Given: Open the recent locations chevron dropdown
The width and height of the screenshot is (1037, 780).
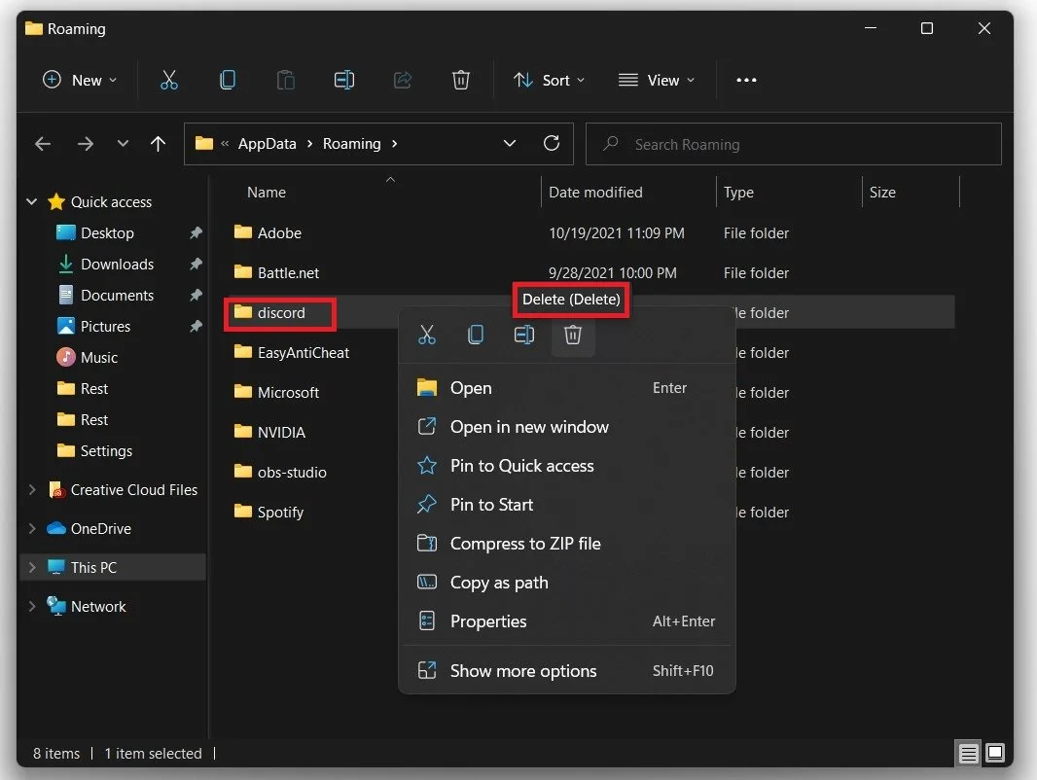Looking at the screenshot, I should click(x=123, y=143).
